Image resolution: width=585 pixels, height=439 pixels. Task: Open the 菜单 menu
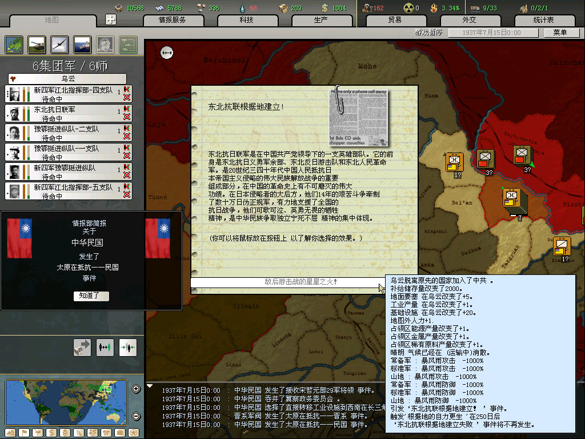tap(559, 33)
